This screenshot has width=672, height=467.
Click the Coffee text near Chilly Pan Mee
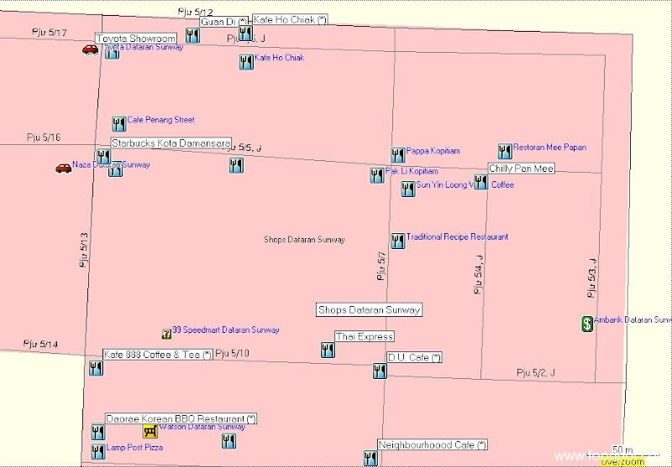tap(502, 184)
